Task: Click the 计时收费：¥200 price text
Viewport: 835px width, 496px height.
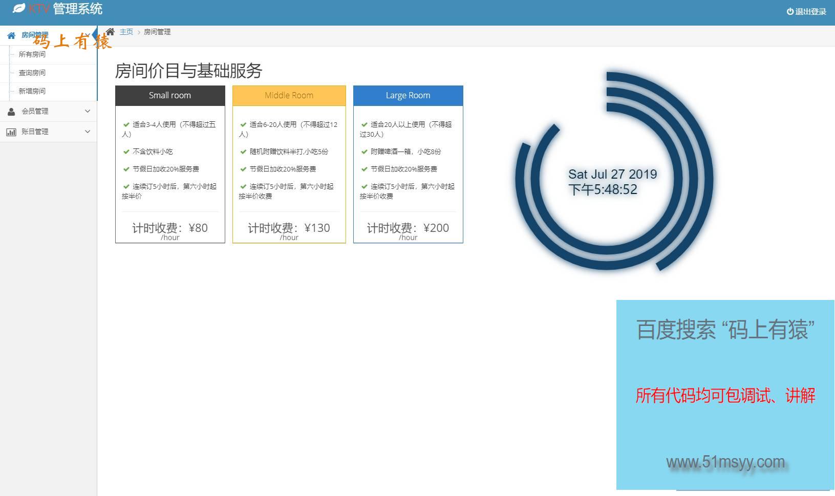Action: coord(408,228)
